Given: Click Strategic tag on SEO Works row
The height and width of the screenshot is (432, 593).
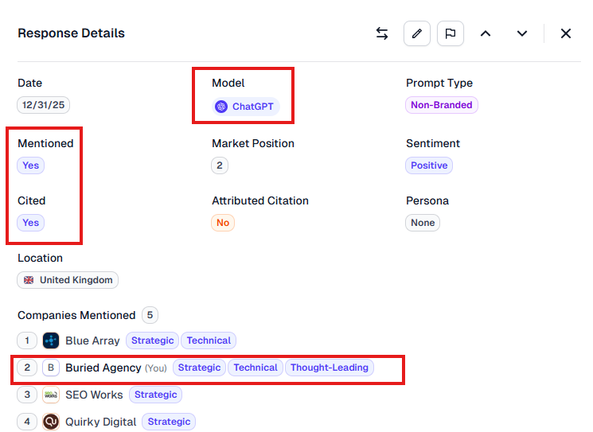Looking at the screenshot, I should (155, 395).
